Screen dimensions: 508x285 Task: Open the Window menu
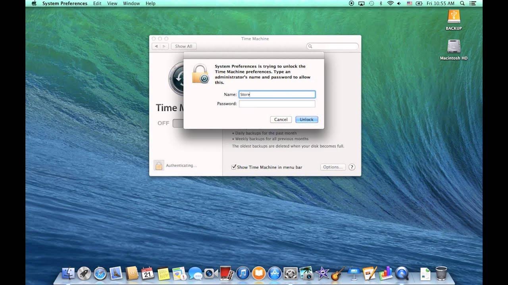click(x=131, y=3)
